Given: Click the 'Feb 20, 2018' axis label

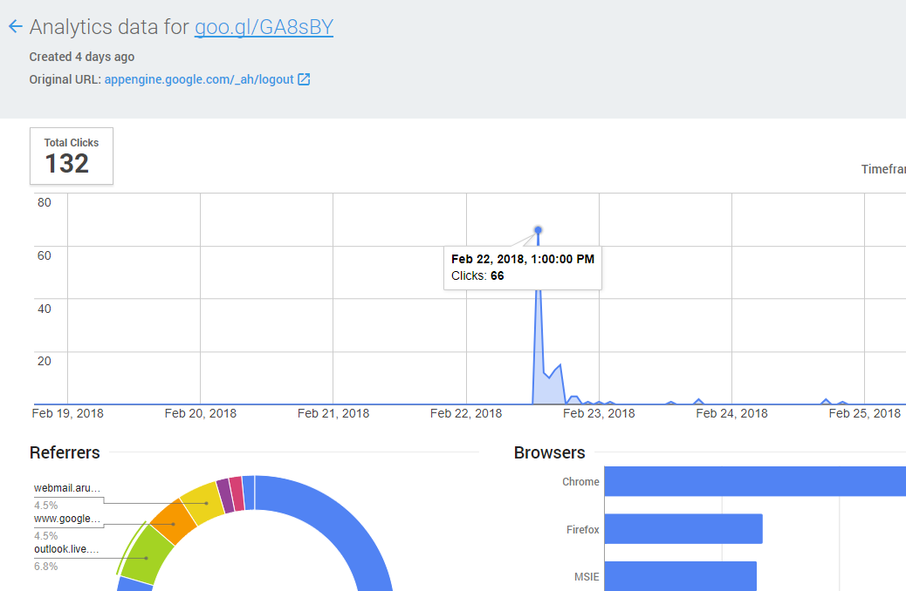Looking at the screenshot, I should 201,413.
